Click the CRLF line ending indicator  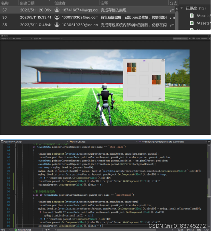[206, 230]
